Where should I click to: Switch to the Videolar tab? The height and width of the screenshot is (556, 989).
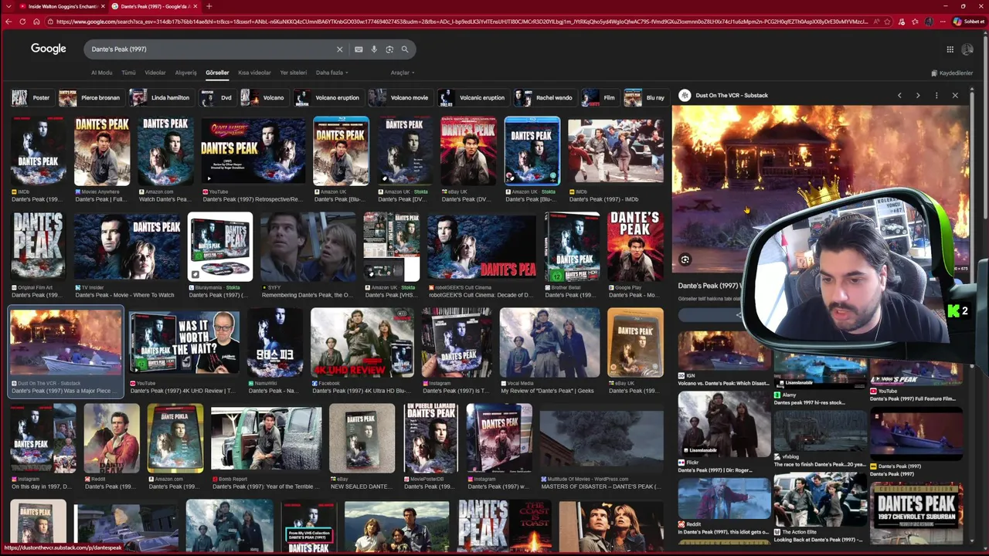tap(155, 73)
